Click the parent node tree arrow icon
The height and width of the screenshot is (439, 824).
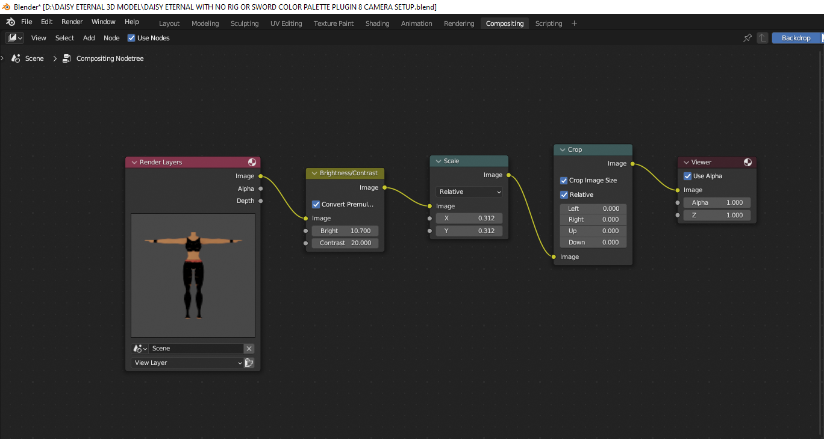pos(763,38)
